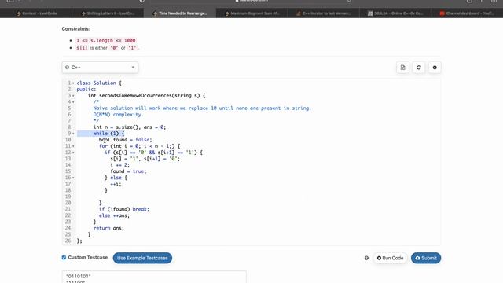Image resolution: width=503 pixels, height=283 pixels.
Task: Switch to the Contest - LeetCode tab
Action: tap(36, 13)
